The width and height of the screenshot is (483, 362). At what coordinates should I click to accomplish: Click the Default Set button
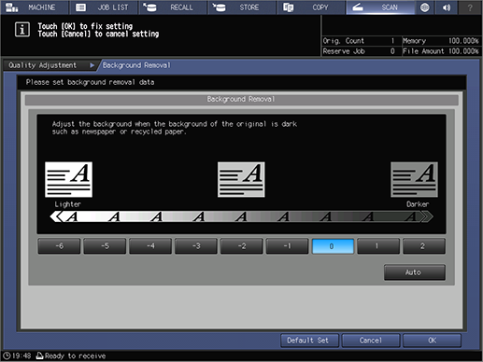tap(309, 341)
